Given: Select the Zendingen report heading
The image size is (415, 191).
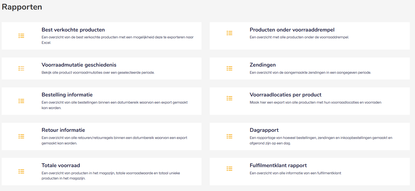Looking at the screenshot, I should (x=263, y=65).
